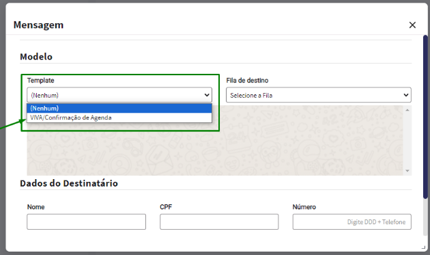
Task: Close the Mensagem dialog with the X
Action: click(412, 25)
